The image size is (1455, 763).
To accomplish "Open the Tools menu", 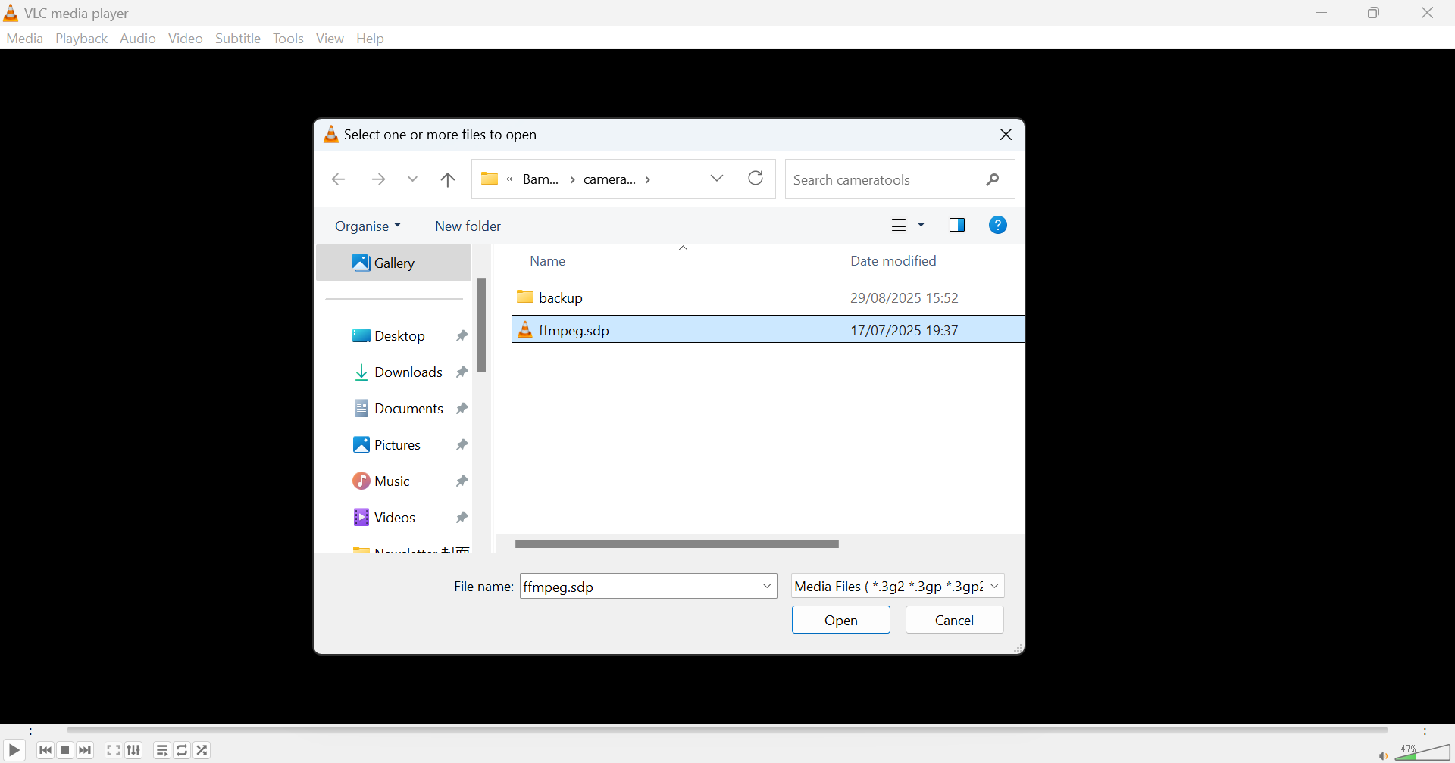I will 288,38.
